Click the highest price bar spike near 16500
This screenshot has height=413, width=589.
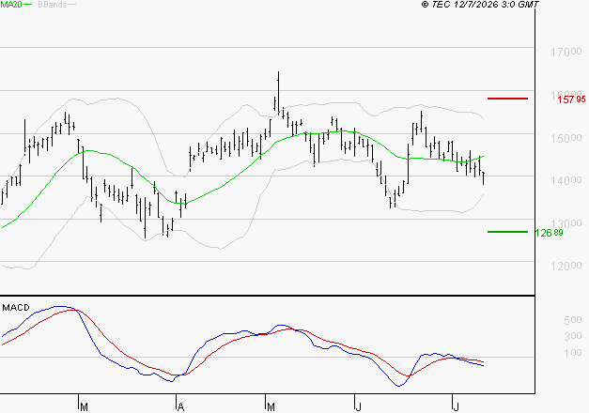pyautogui.click(x=278, y=92)
